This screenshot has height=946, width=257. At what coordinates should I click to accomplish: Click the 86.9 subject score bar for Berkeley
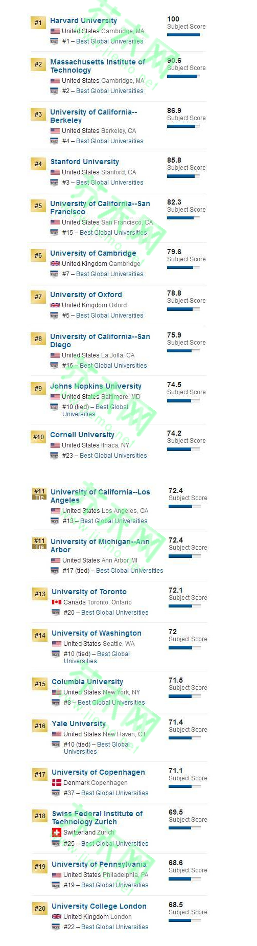point(183,126)
